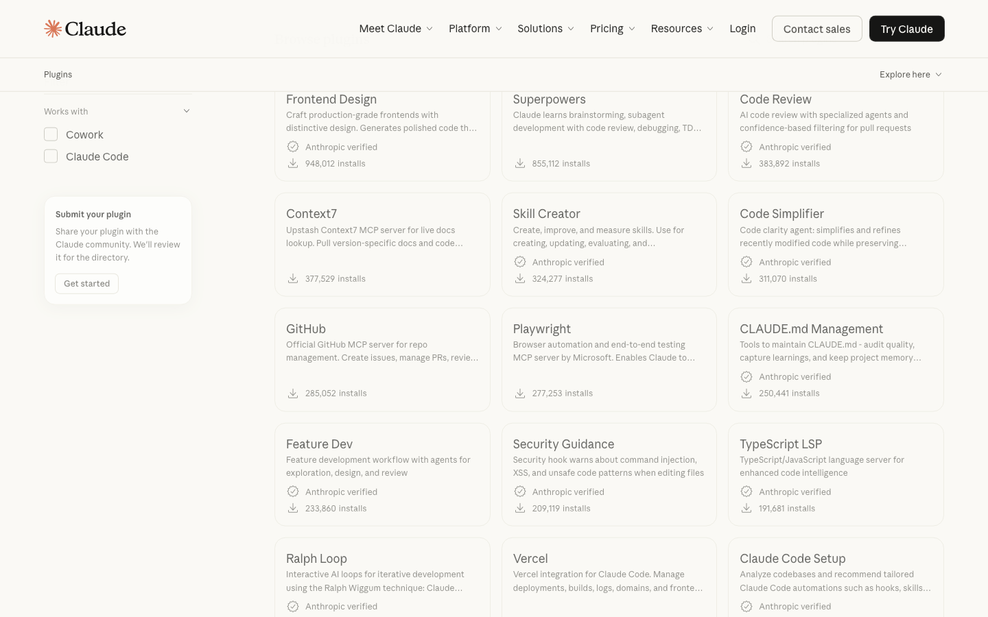Click the download icon on the GitHub card
Screen dimensions: 988x617
293,393
